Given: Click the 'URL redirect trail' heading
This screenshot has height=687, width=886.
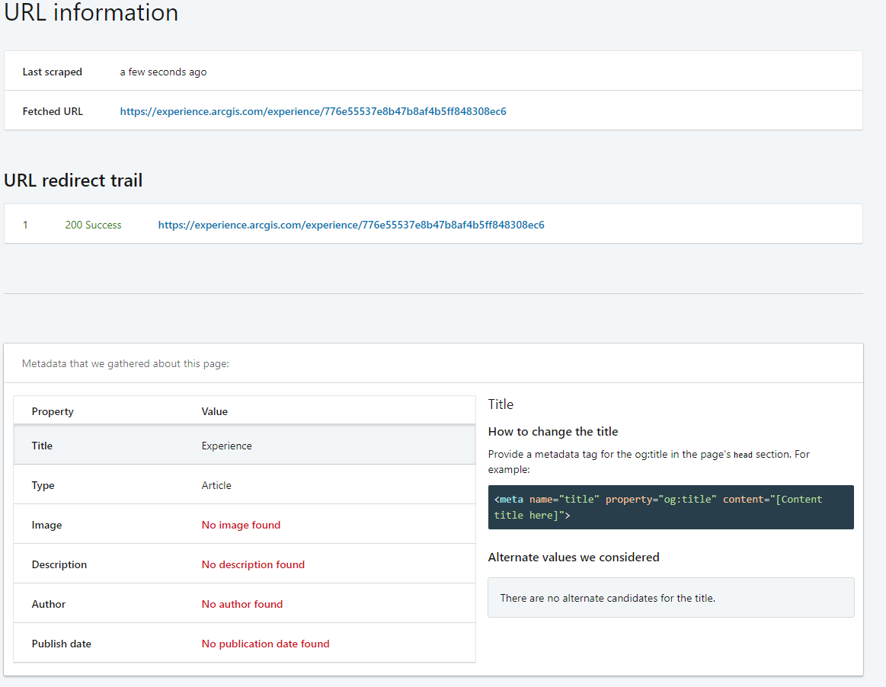Looking at the screenshot, I should (73, 181).
